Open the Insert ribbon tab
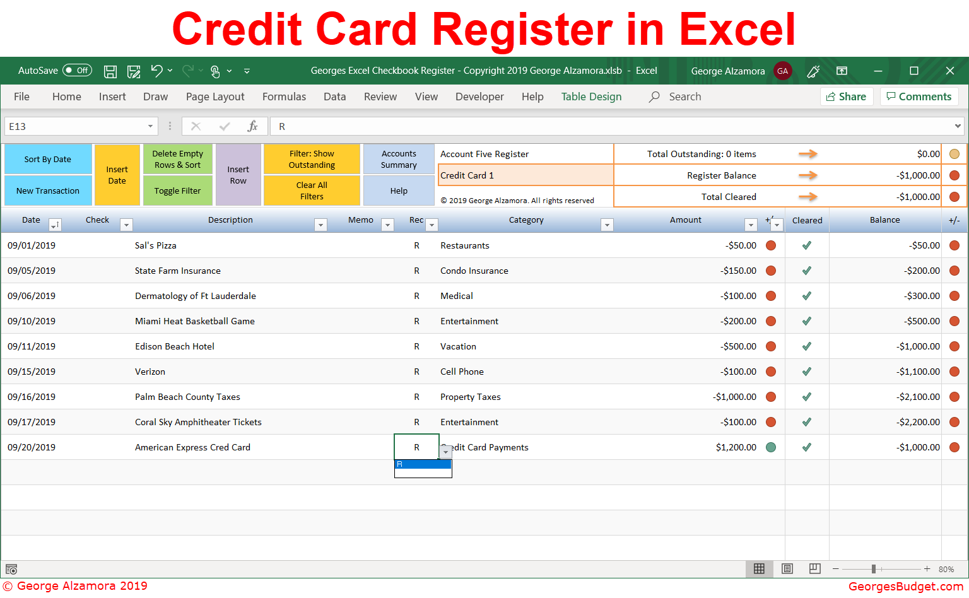Viewport: 969px width, 598px height. 112,97
